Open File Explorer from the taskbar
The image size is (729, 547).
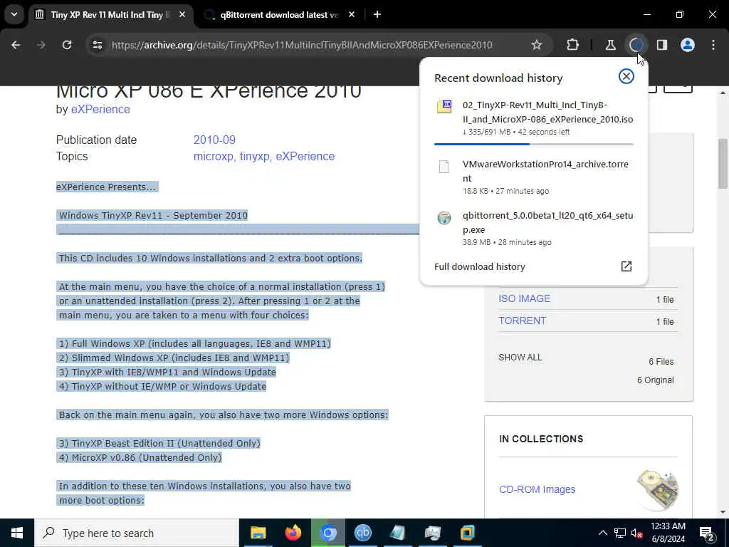[x=258, y=533]
